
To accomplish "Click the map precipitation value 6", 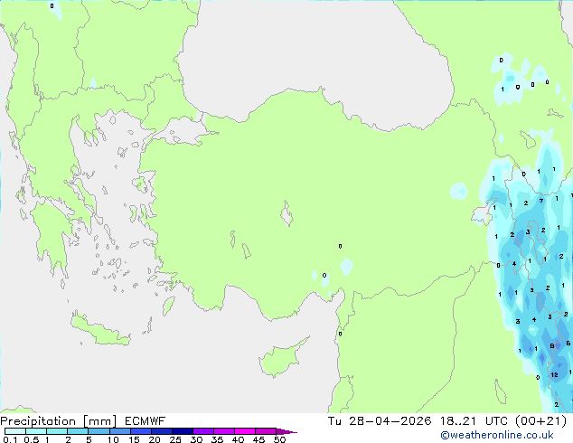I will tap(568, 344).
